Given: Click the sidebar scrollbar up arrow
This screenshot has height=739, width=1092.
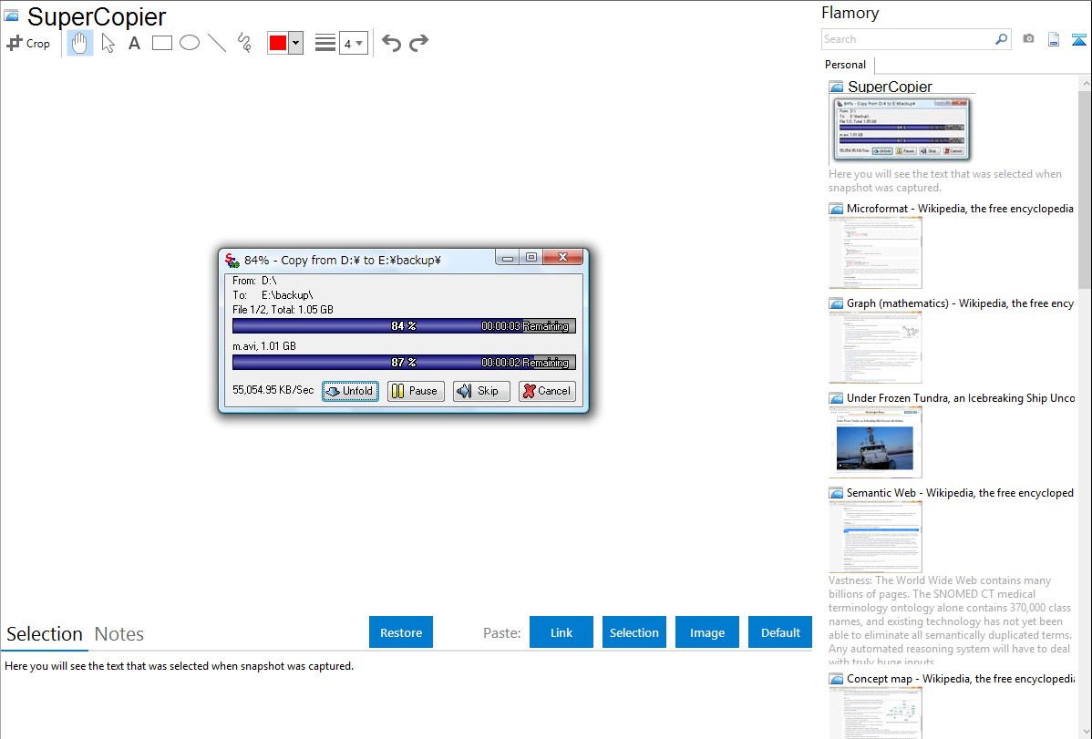Looking at the screenshot, I should (x=1085, y=84).
